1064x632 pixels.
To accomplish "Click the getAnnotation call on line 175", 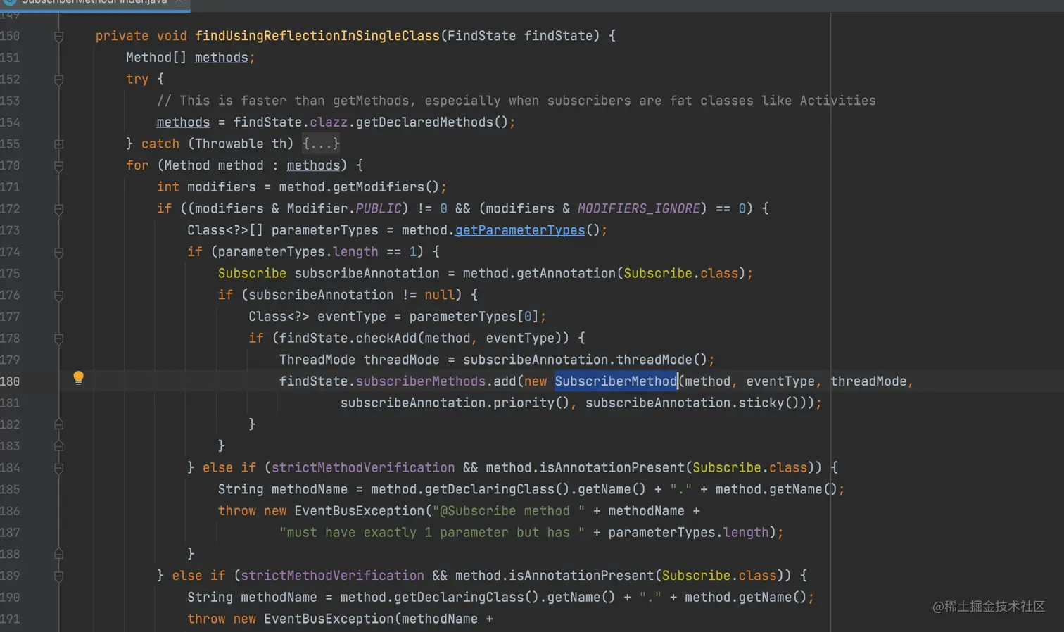I will click(x=566, y=273).
